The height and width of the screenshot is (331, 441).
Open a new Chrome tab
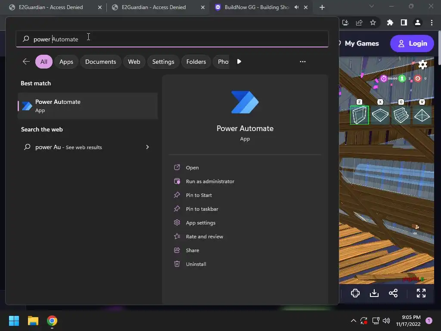click(322, 7)
